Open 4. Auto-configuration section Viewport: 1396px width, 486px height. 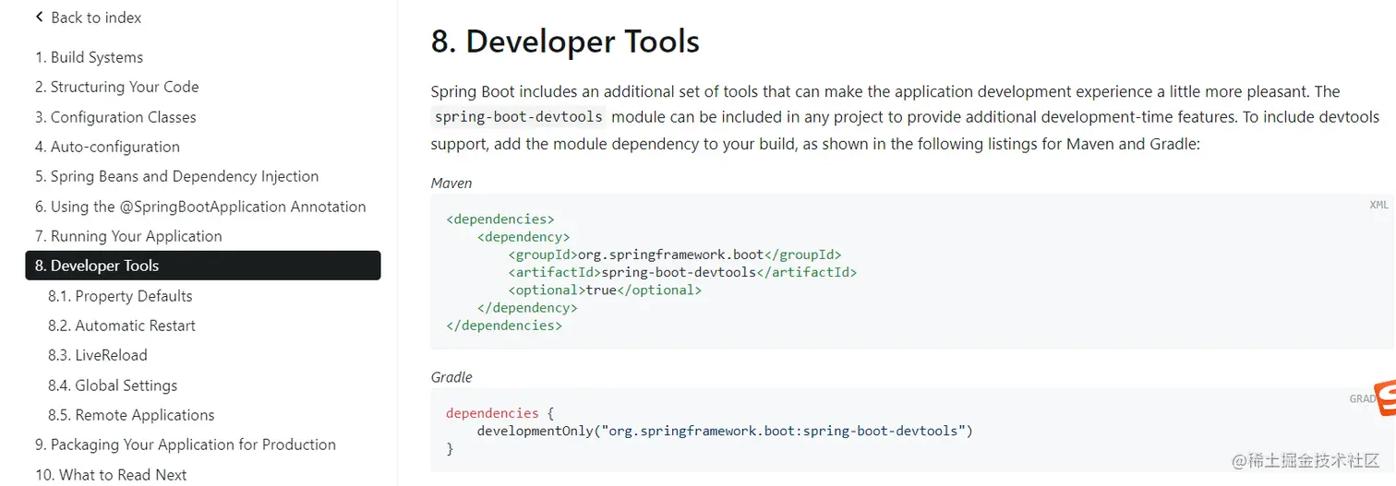[x=107, y=147]
